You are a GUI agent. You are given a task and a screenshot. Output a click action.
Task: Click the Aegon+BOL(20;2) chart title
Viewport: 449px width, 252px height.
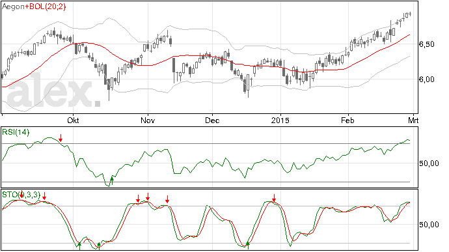coord(34,7)
